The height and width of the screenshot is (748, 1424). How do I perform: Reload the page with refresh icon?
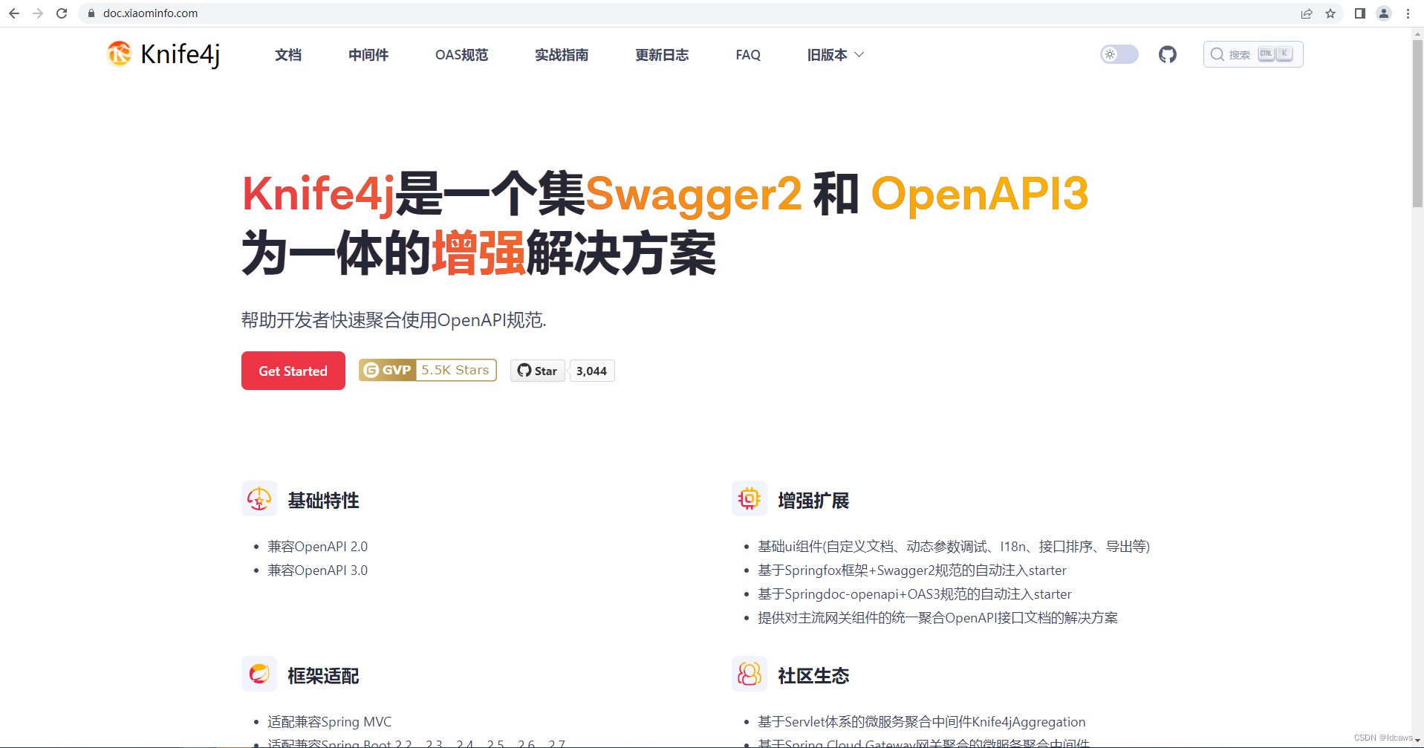point(62,13)
